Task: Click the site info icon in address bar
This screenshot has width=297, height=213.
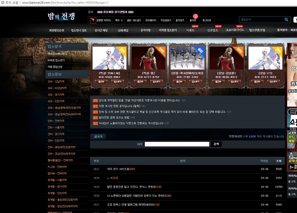Action: click(3, 3)
